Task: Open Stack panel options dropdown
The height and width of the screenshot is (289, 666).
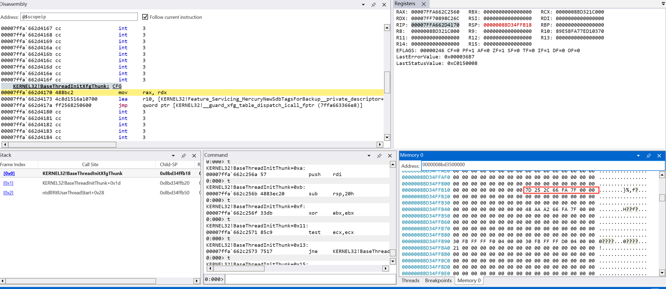Action: pos(173,156)
